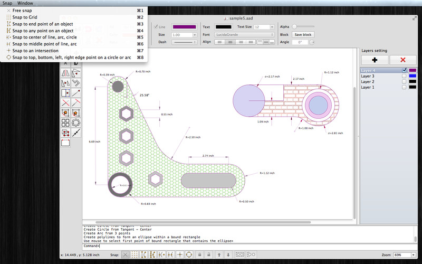Image resolution: width=422 pixels, height=264 pixels.
Task: Choose Snap to Grid menu item
Action: [x=74, y=17]
